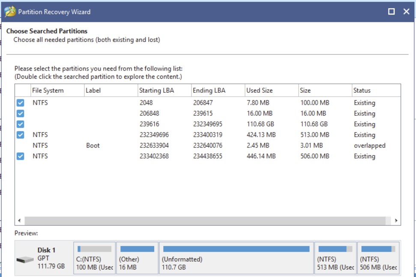The image size is (416, 277).
Task: Uncheck the 100.00 MB NTFS partition checkbox
Action: [x=20, y=103]
